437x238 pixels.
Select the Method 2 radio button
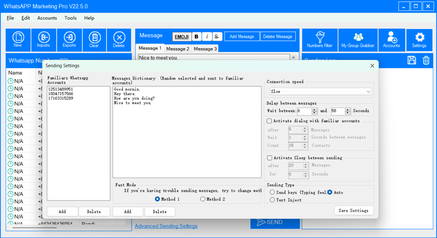point(203,199)
